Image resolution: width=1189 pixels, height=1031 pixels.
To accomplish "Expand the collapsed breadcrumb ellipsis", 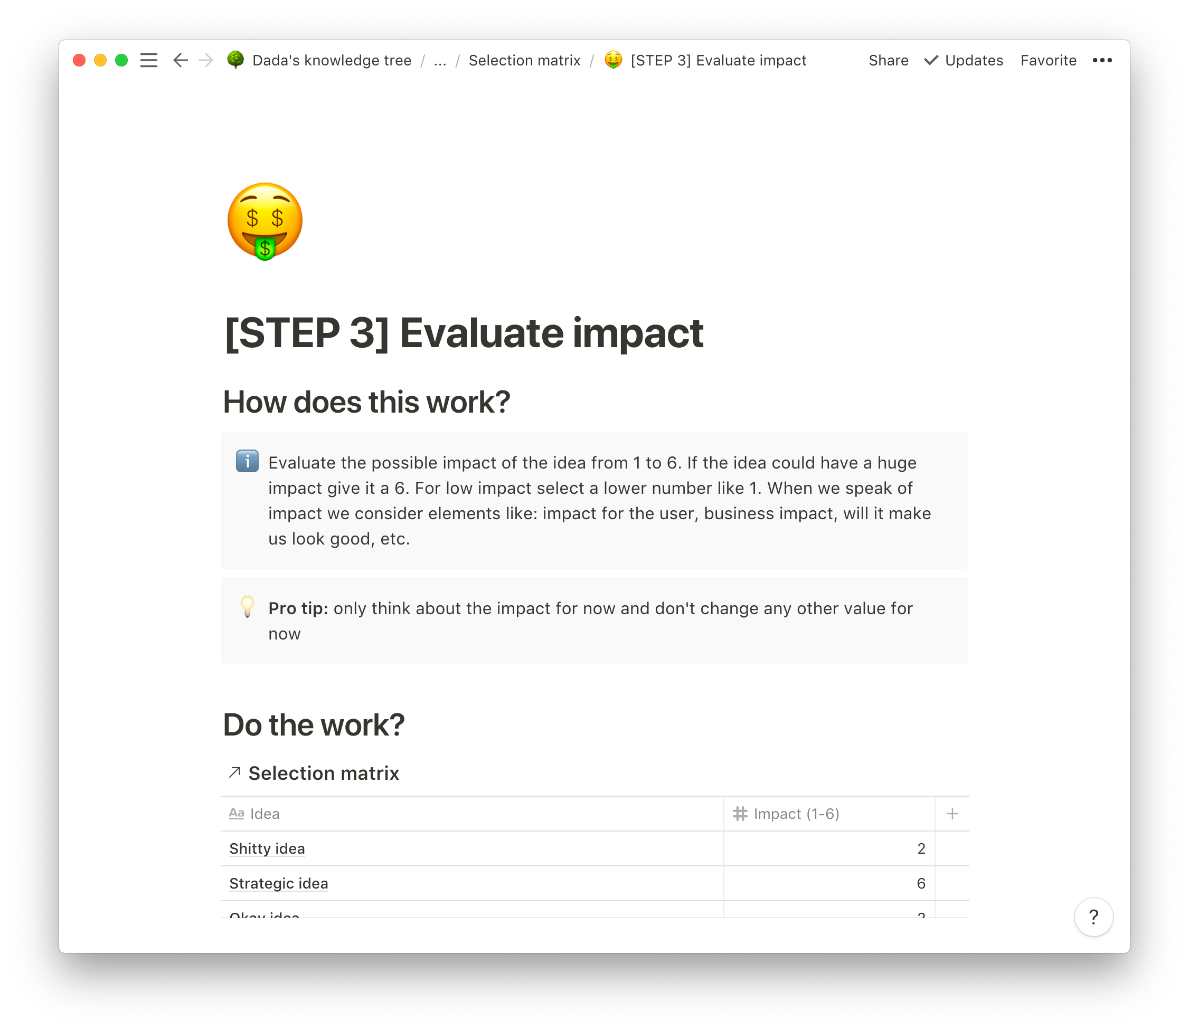I will 440,60.
